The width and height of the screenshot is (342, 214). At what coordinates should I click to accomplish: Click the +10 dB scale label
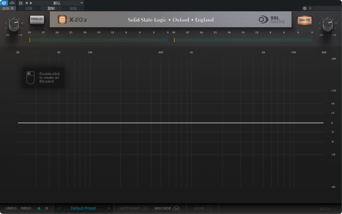[333, 91]
